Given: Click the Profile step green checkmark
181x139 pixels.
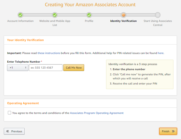Looking at the screenshot, I should (x=89, y=15).
